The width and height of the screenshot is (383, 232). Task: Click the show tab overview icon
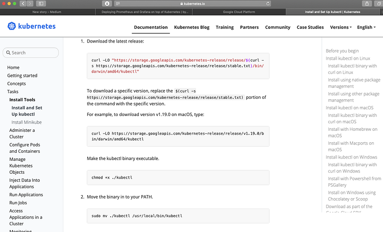click(379, 3)
